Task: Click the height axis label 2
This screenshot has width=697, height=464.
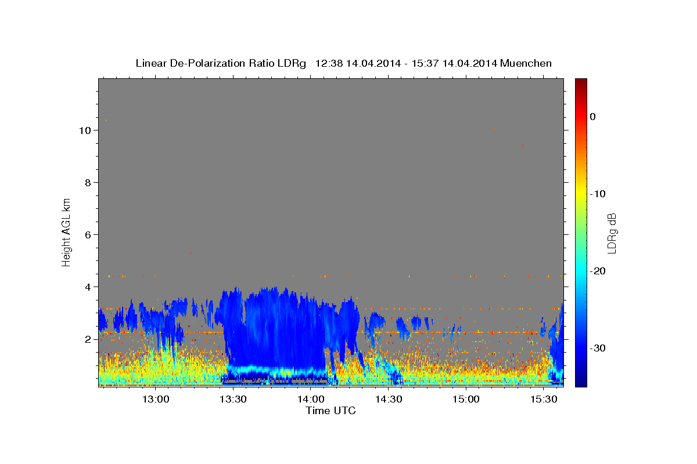Action: [88, 339]
